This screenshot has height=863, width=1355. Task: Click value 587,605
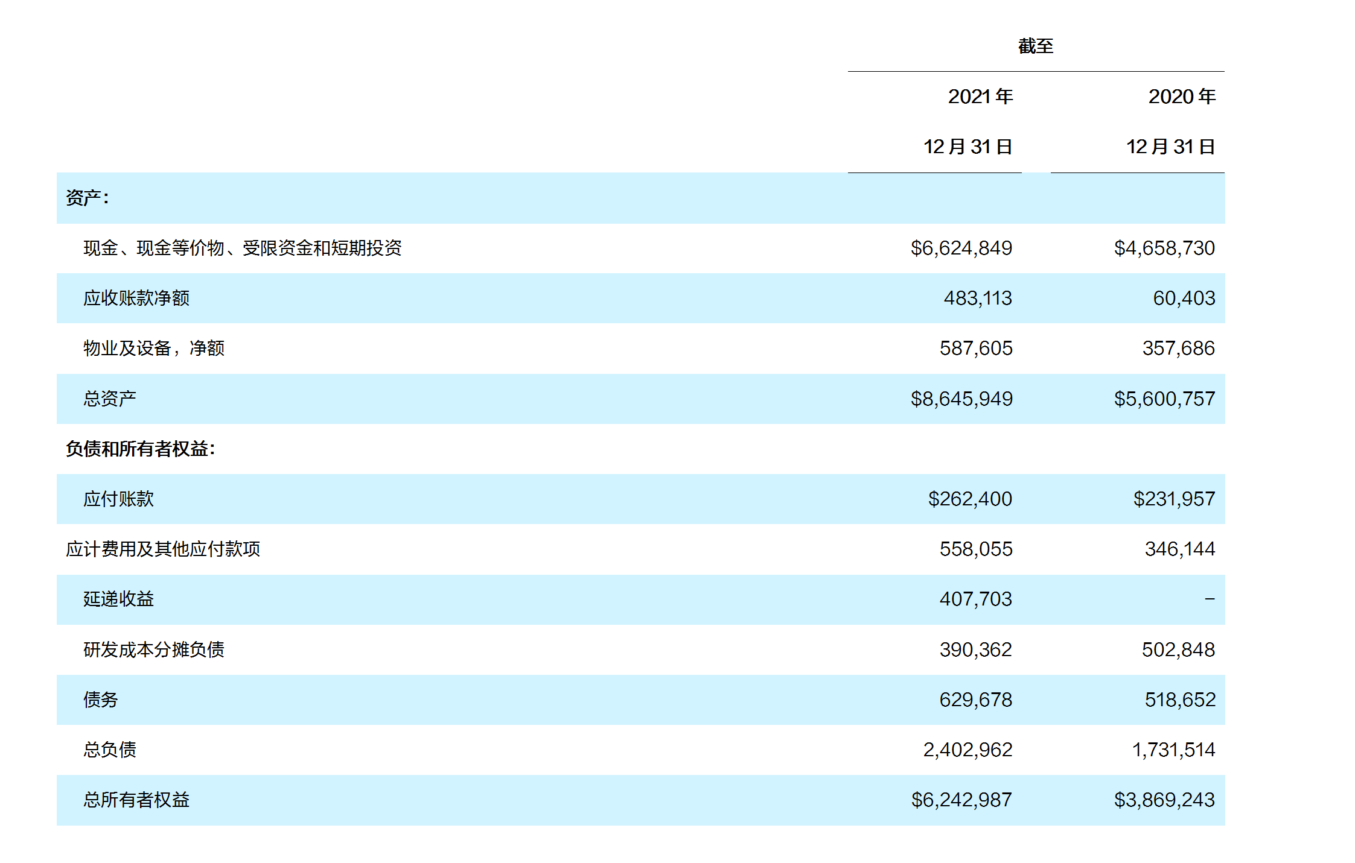coord(976,348)
